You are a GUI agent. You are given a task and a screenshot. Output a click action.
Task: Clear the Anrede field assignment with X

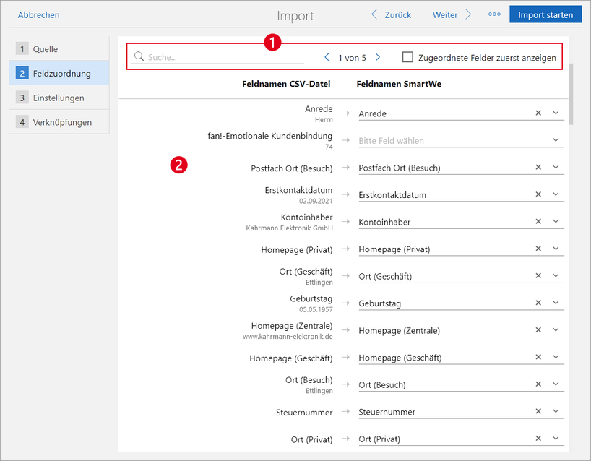[538, 113]
